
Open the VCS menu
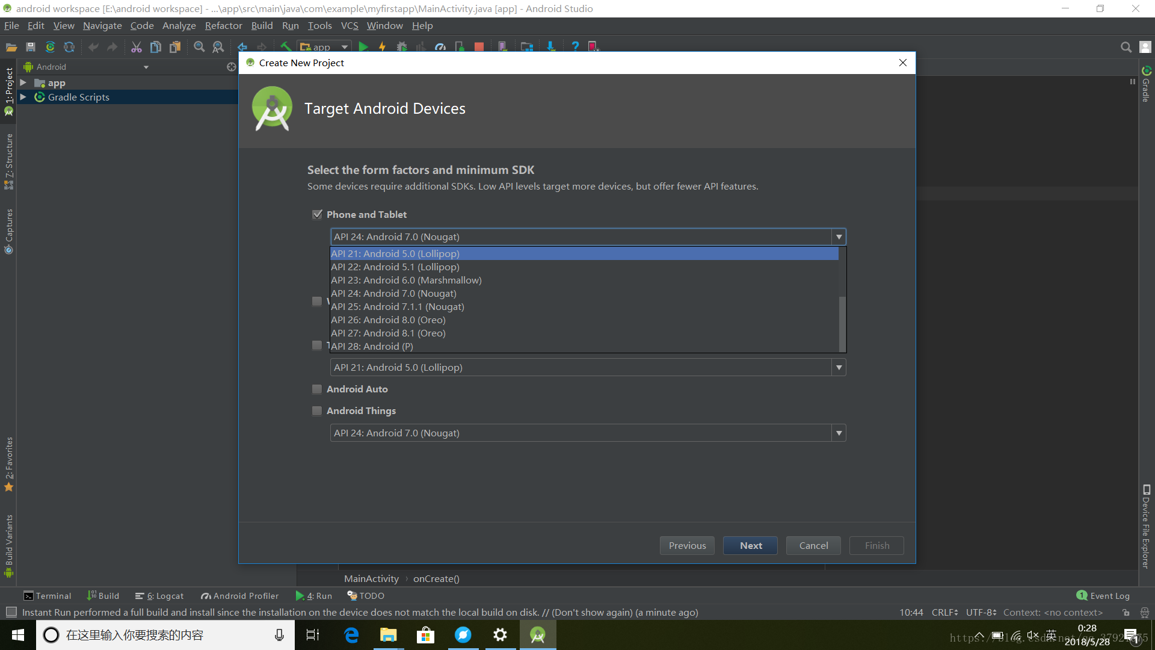[350, 25]
